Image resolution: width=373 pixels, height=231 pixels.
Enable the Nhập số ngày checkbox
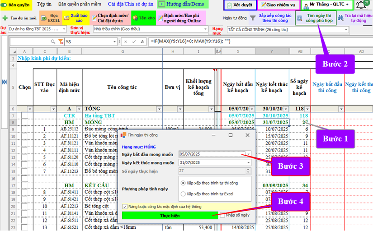point(222,215)
